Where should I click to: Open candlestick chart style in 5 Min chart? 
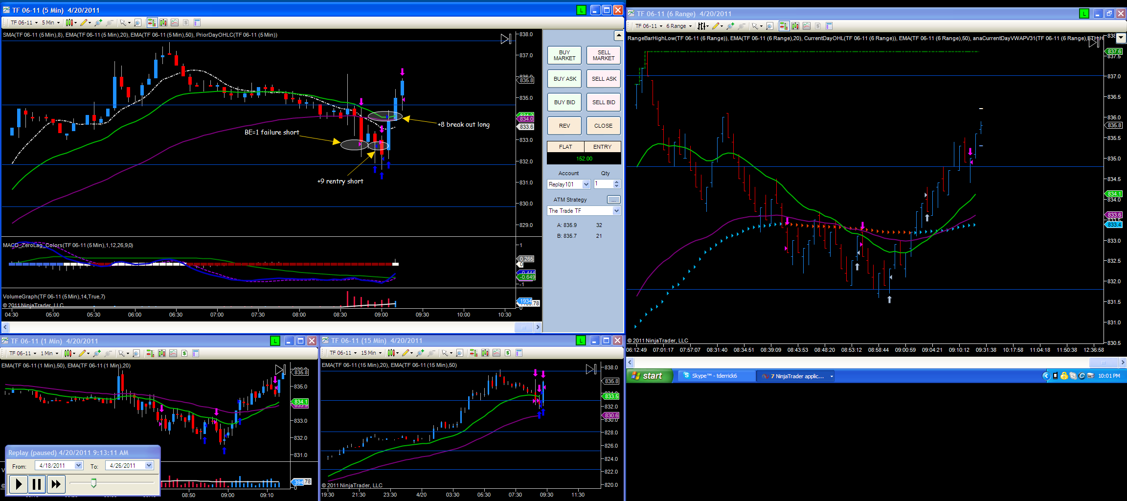(x=71, y=23)
